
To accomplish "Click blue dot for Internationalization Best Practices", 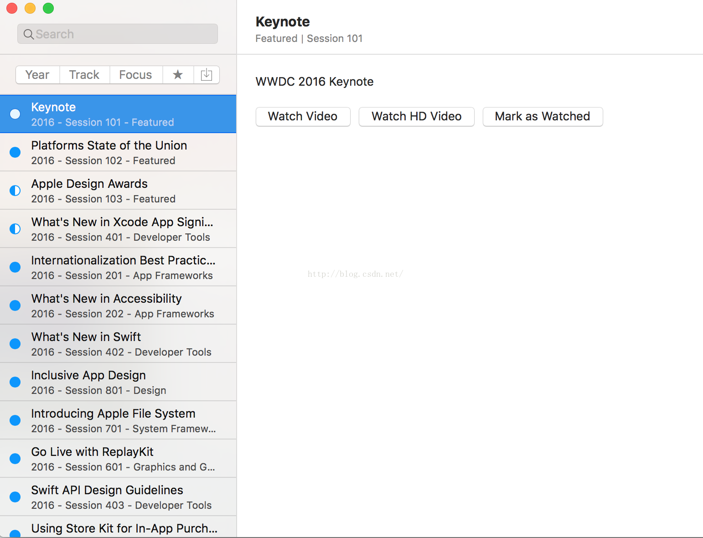I will click(15, 267).
